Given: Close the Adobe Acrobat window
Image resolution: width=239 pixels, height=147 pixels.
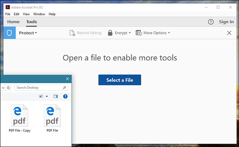Looking at the screenshot, I should coord(230,7).
